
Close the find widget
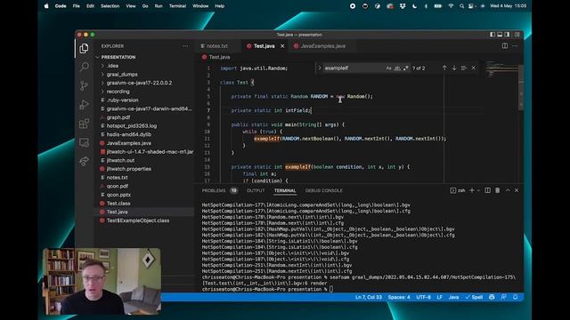click(x=473, y=68)
